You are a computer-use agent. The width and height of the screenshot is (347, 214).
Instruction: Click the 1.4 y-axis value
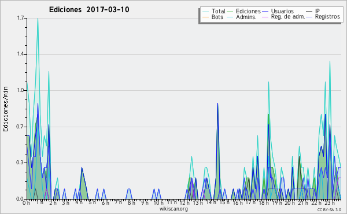(20, 54)
